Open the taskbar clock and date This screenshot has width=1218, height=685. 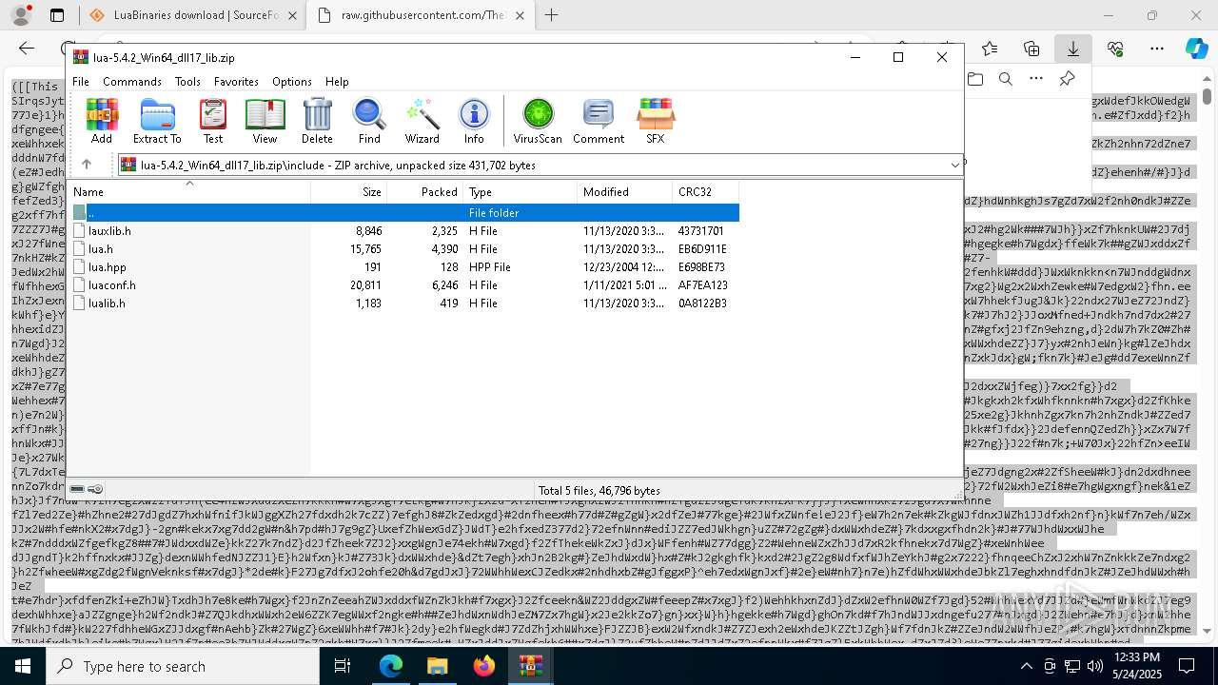pos(1136,666)
